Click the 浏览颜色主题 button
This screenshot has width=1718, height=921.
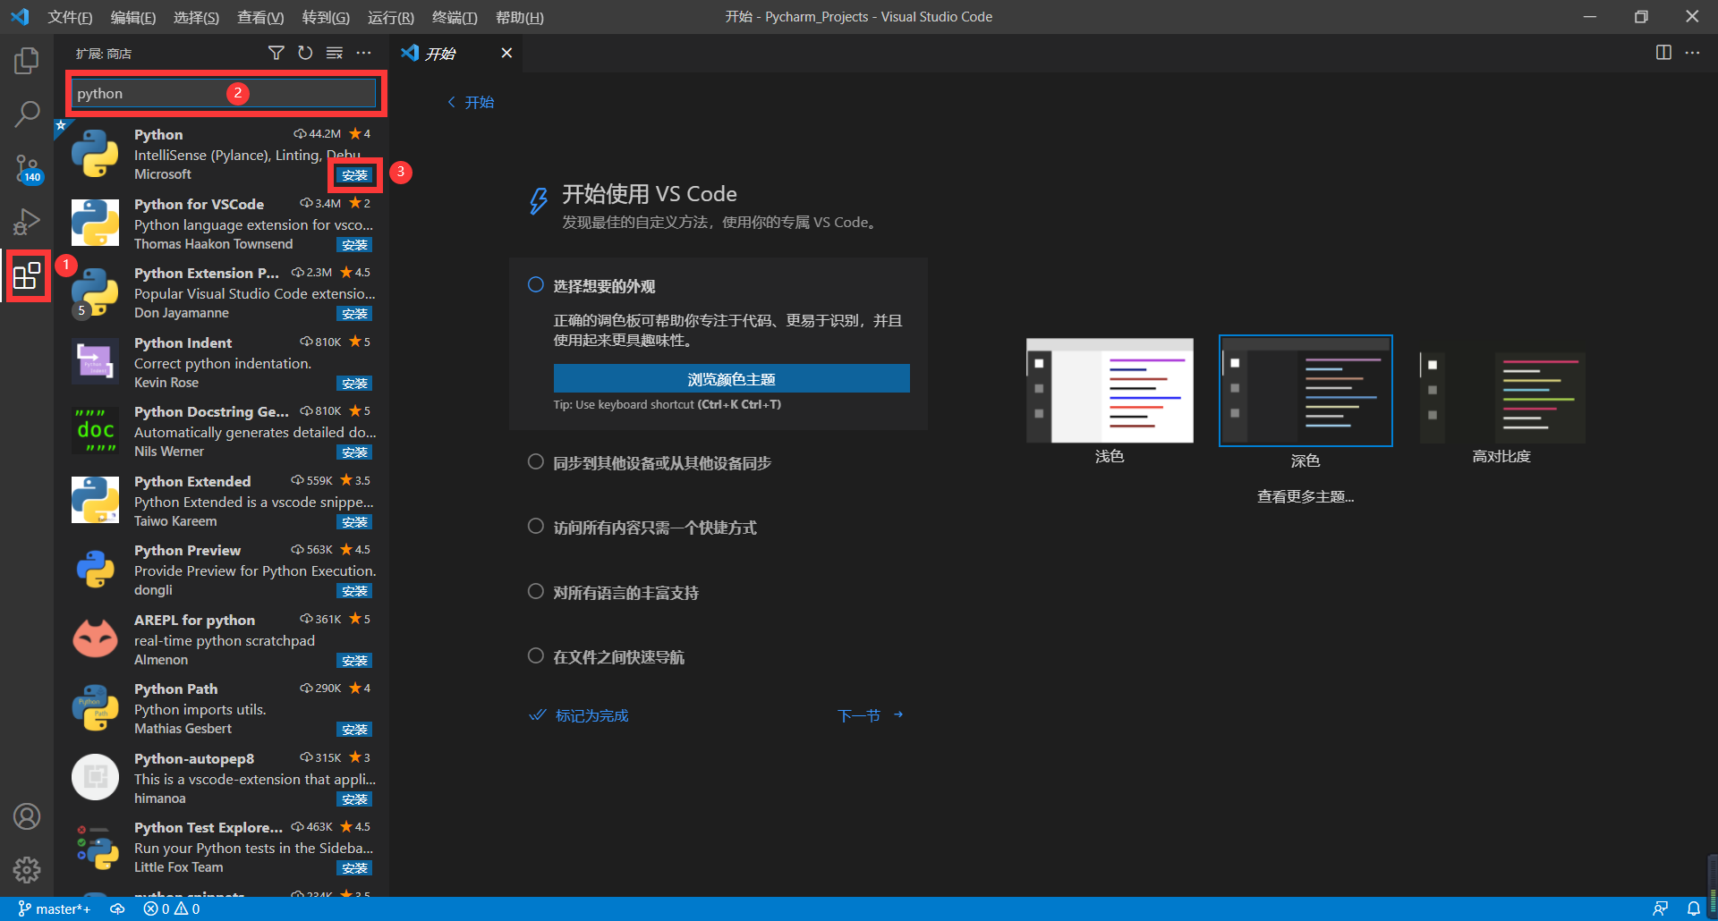(x=731, y=378)
